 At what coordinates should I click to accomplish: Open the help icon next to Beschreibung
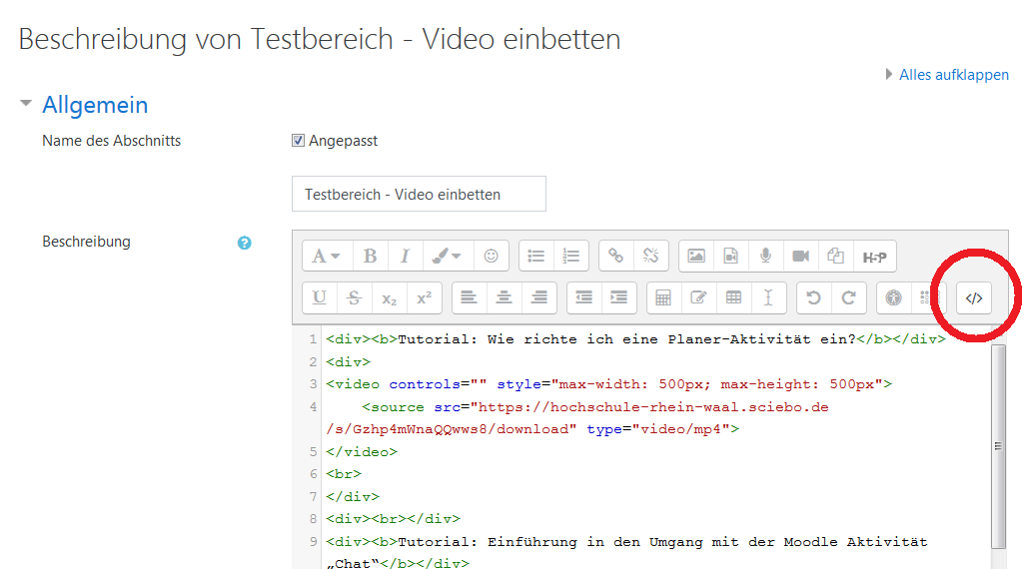[x=245, y=243]
